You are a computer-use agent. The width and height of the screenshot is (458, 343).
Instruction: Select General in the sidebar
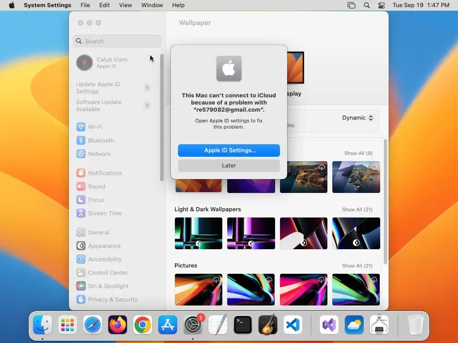coord(93,232)
